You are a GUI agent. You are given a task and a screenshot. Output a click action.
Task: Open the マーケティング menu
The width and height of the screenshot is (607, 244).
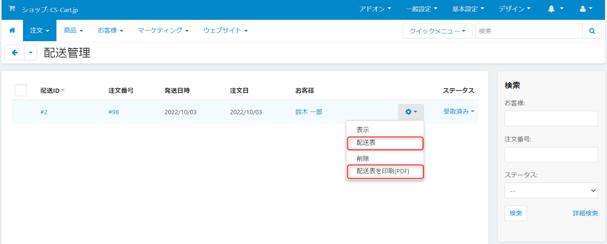coord(163,30)
